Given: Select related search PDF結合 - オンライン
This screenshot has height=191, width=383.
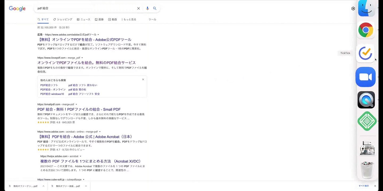Looking at the screenshot, I should 53,89.
